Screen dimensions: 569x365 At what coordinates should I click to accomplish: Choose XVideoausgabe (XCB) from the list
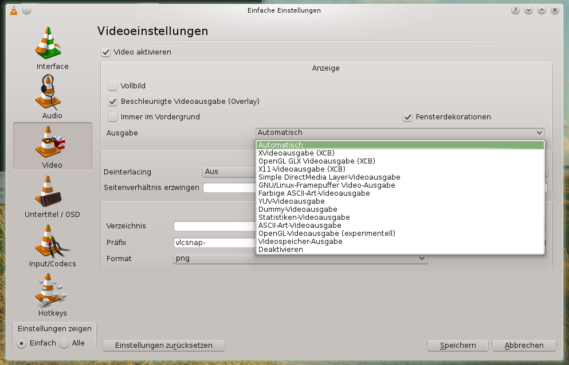tap(296, 153)
